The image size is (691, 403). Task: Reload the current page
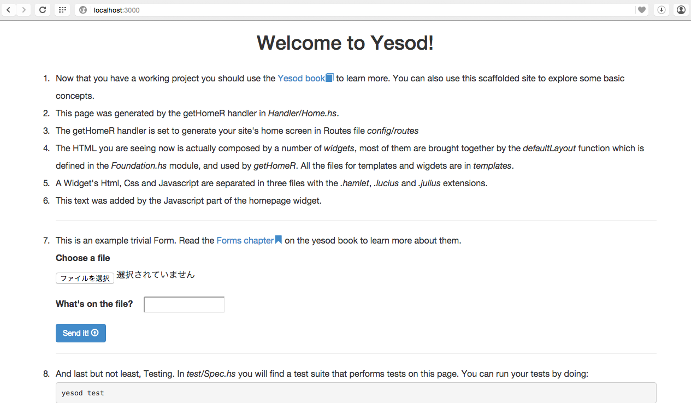point(43,9)
